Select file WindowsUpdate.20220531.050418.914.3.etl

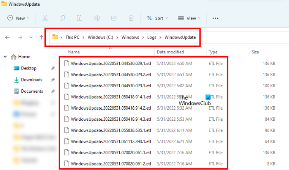click(111, 119)
